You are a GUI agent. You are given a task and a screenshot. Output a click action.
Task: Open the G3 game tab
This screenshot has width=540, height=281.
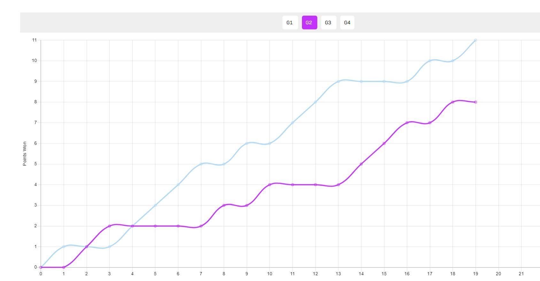(x=328, y=23)
